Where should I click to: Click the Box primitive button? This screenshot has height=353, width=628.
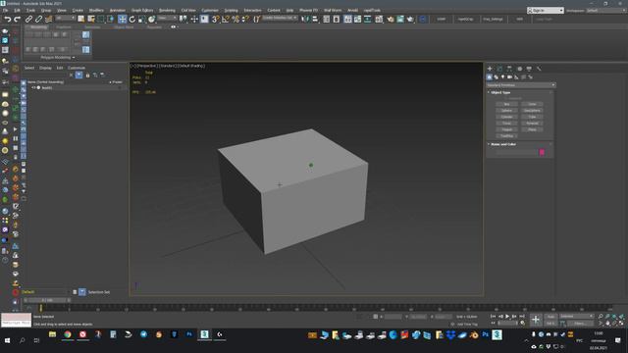[506, 104]
